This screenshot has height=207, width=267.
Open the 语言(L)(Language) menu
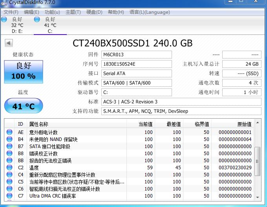[150, 12]
